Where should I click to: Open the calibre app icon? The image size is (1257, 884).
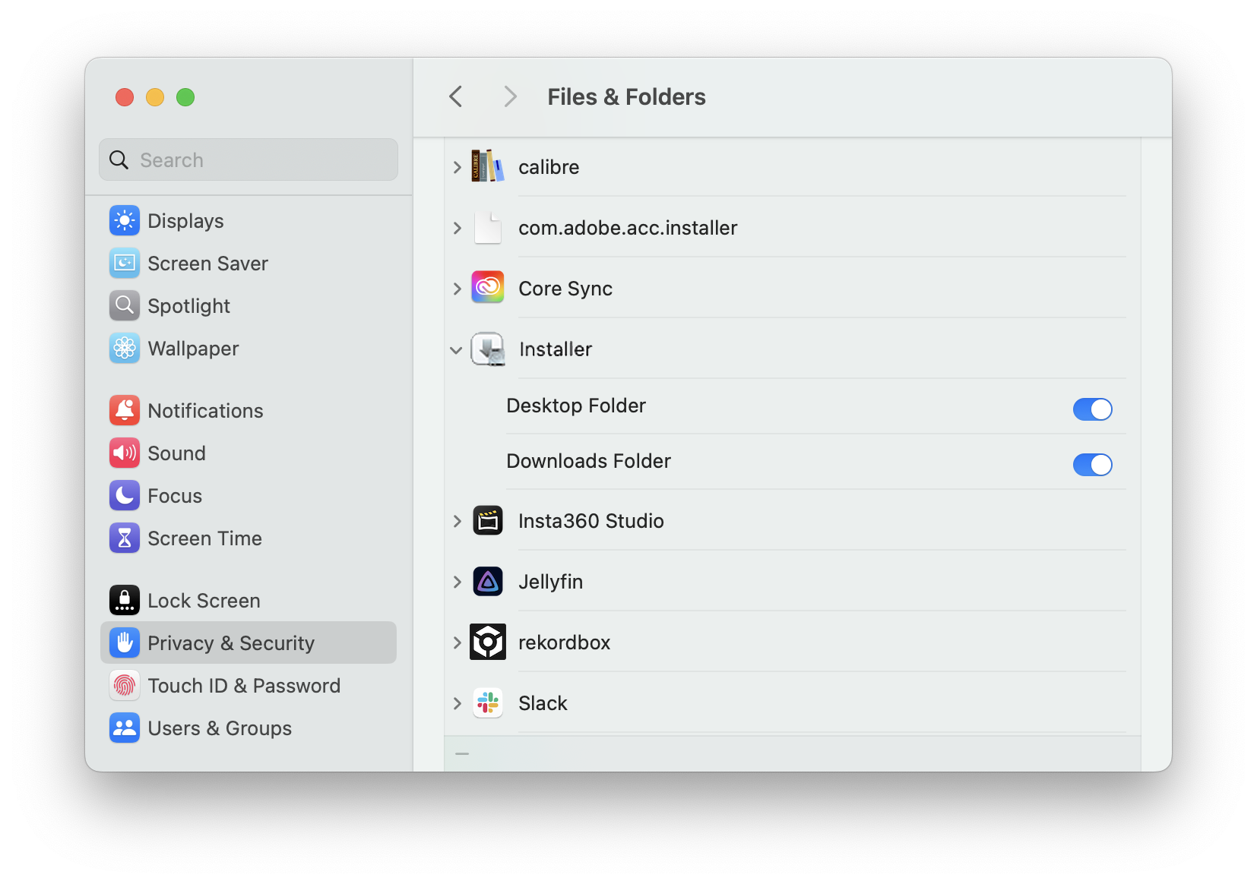[x=486, y=166]
